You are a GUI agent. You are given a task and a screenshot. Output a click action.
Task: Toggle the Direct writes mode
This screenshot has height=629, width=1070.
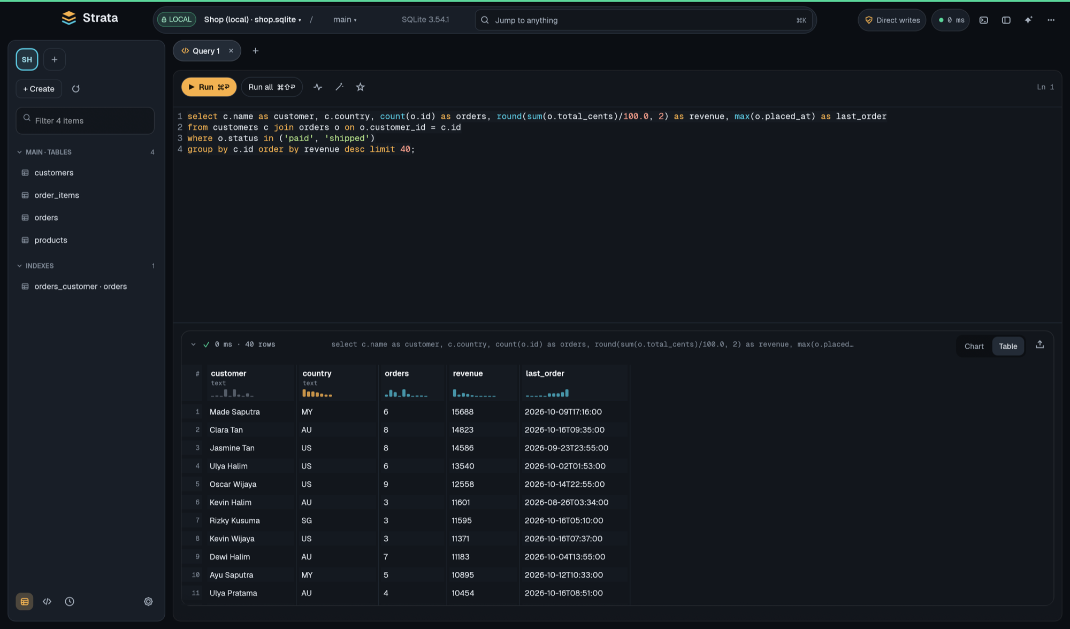pyautogui.click(x=892, y=20)
